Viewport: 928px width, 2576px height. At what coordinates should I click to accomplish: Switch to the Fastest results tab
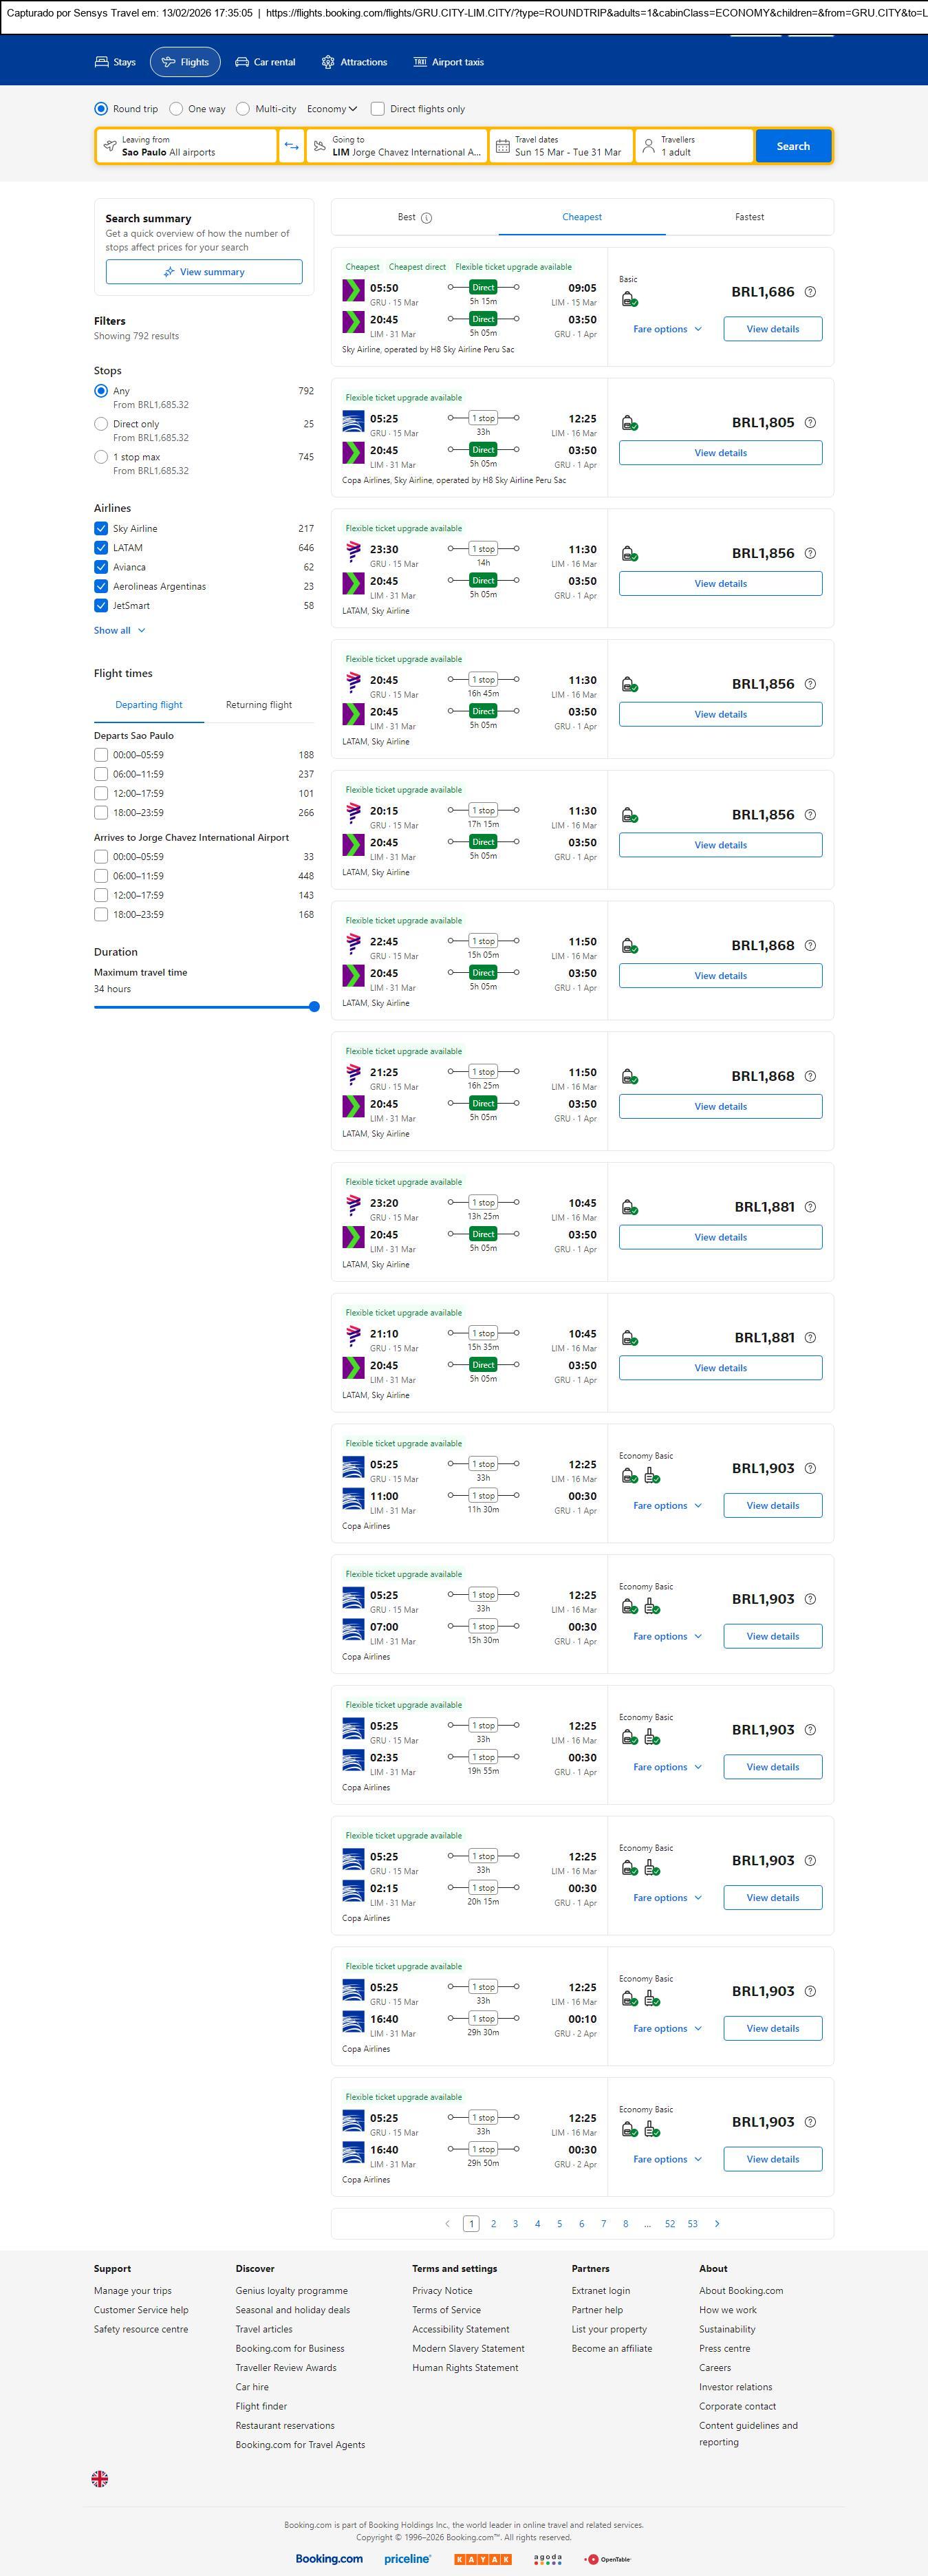tap(749, 217)
